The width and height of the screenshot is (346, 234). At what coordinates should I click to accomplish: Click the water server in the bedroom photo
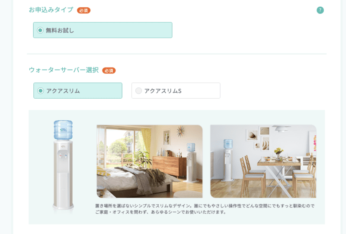[191, 163]
